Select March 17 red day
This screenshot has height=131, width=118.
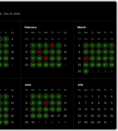click(x=86, y=58)
